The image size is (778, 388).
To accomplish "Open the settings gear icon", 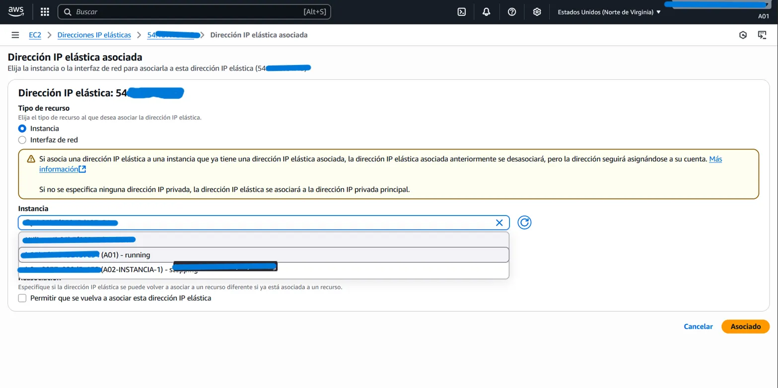I will [537, 12].
